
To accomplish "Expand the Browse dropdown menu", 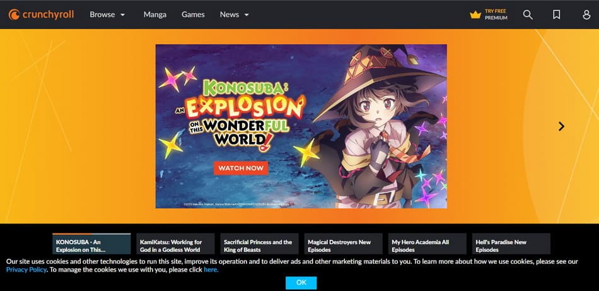I will (x=107, y=15).
